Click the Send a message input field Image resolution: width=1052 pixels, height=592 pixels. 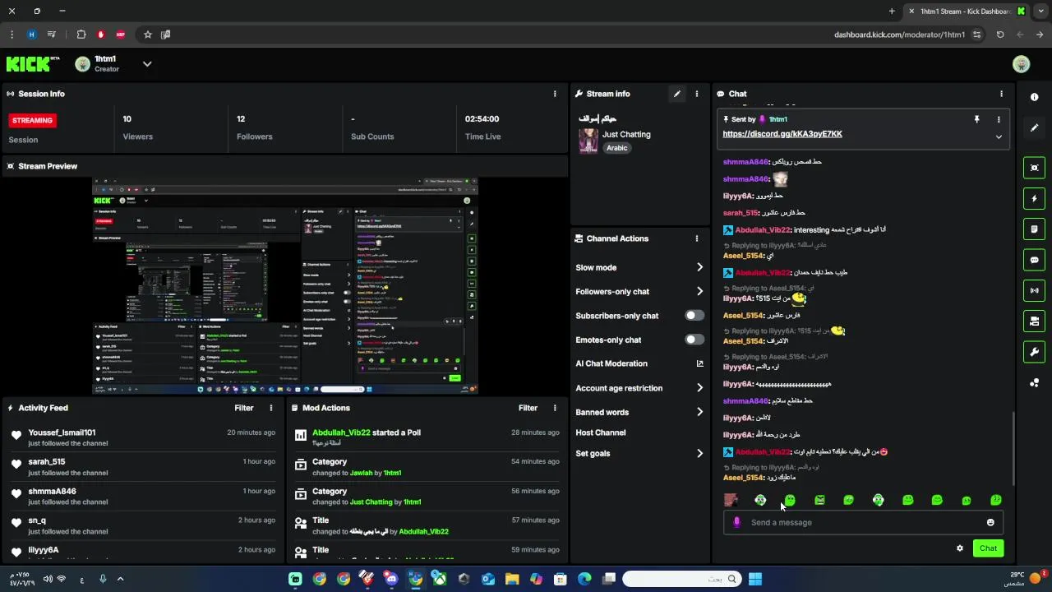point(863,522)
